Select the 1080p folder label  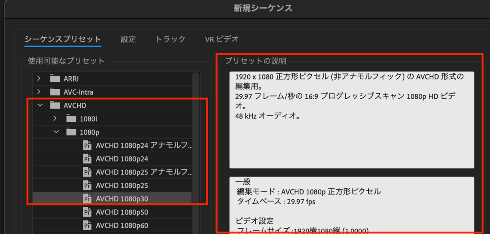(89, 132)
